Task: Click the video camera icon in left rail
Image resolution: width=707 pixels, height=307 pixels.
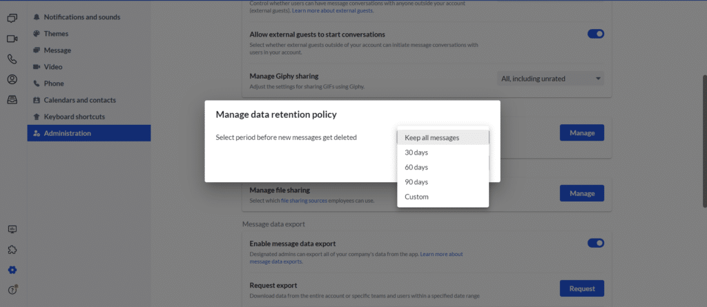Action: pyautogui.click(x=12, y=39)
